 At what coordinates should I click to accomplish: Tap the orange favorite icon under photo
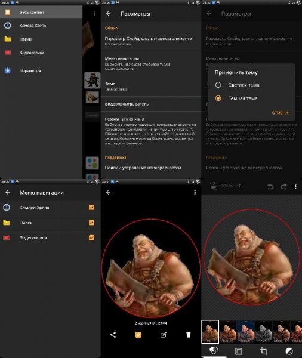[x=138, y=335]
